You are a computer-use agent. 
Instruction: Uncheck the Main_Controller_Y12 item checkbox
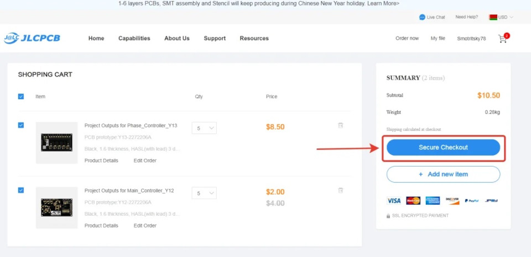21,190
